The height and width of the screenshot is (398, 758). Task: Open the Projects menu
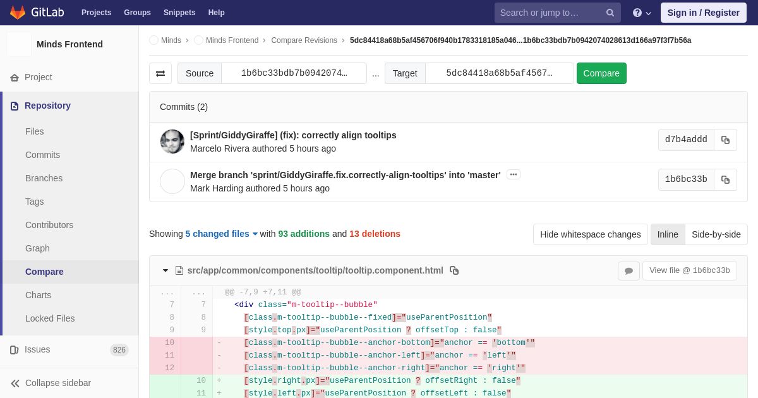tap(96, 13)
